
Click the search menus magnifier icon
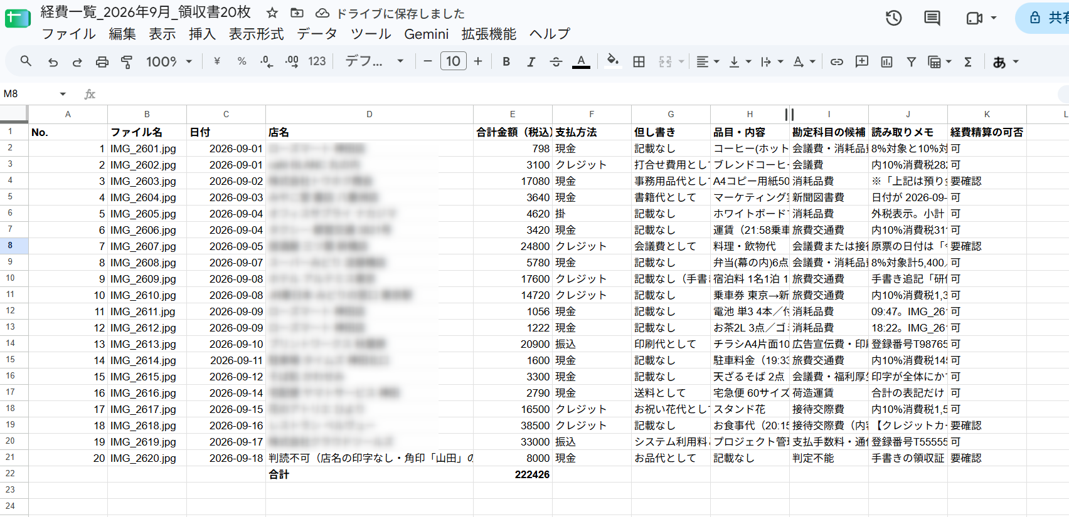26,61
